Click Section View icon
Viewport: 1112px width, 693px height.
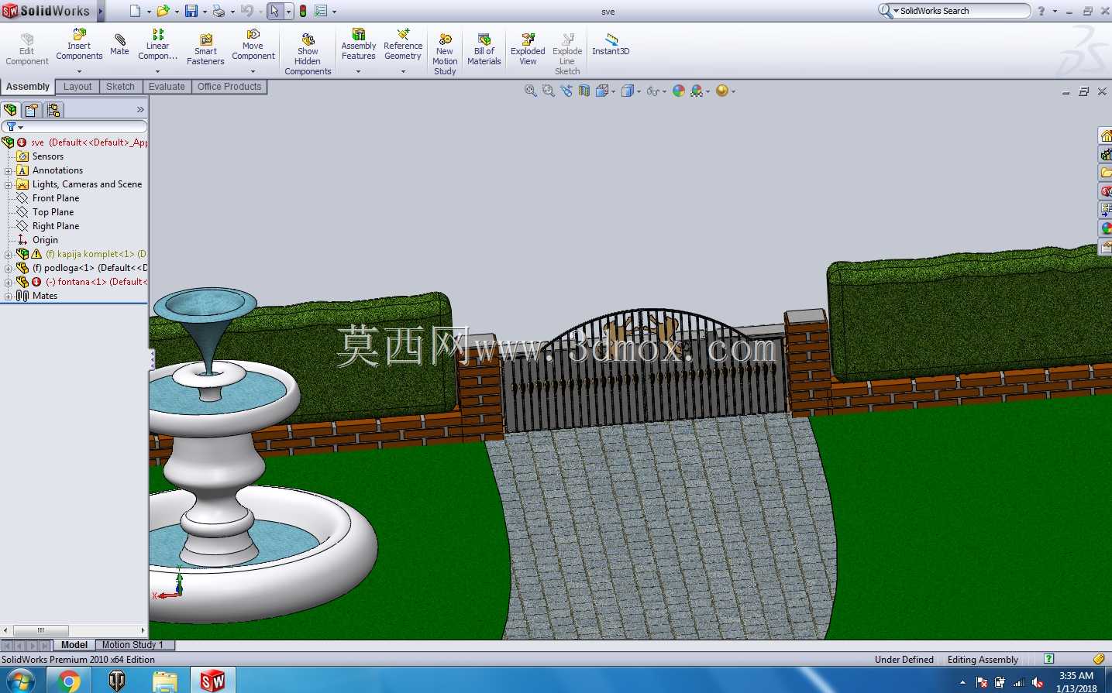tap(584, 91)
